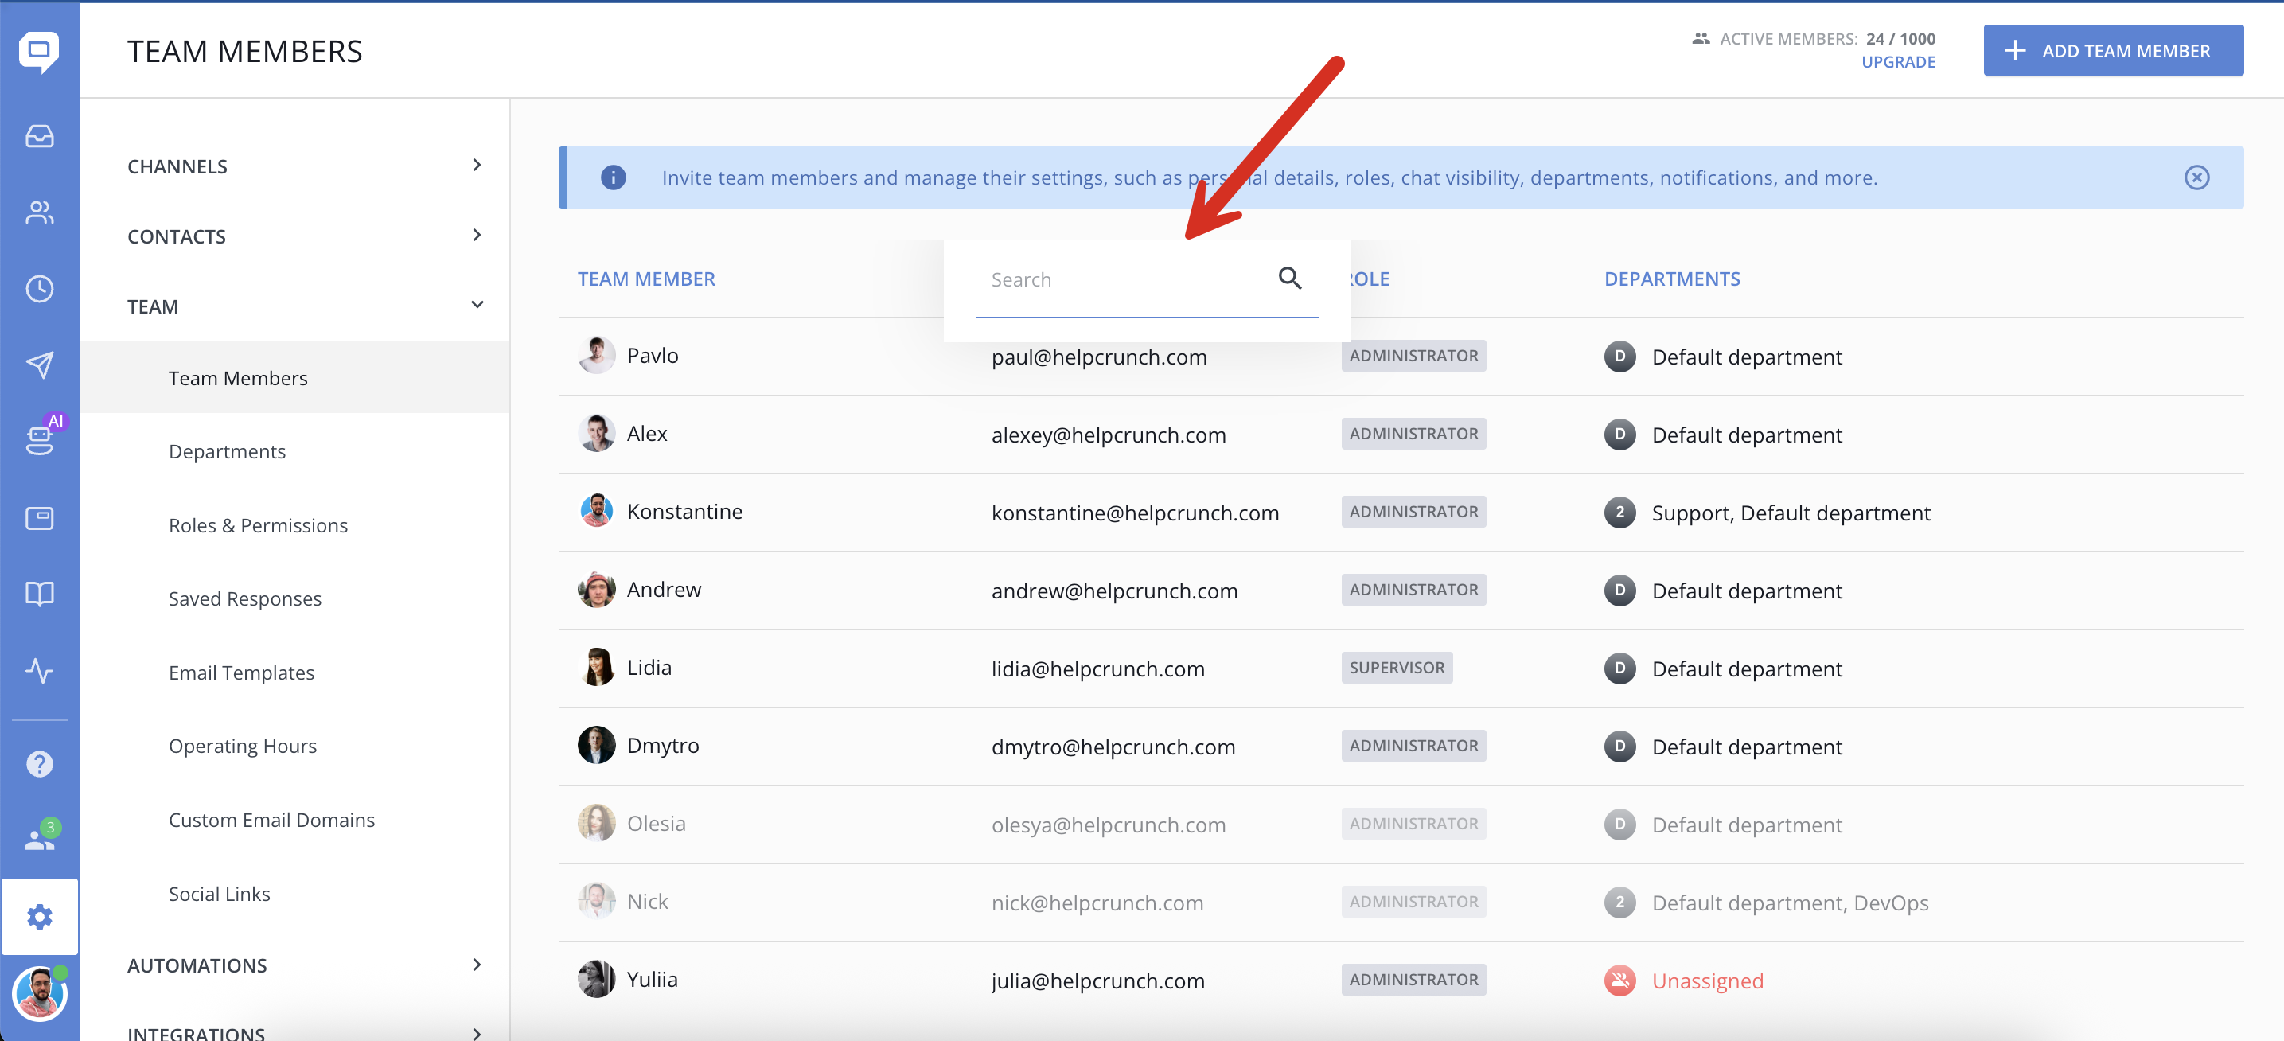The height and width of the screenshot is (1041, 2284).
Task: Open the user profile avatar in sidebar
Action: pos(39,994)
